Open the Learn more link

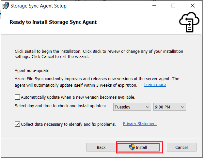[x=155, y=85]
